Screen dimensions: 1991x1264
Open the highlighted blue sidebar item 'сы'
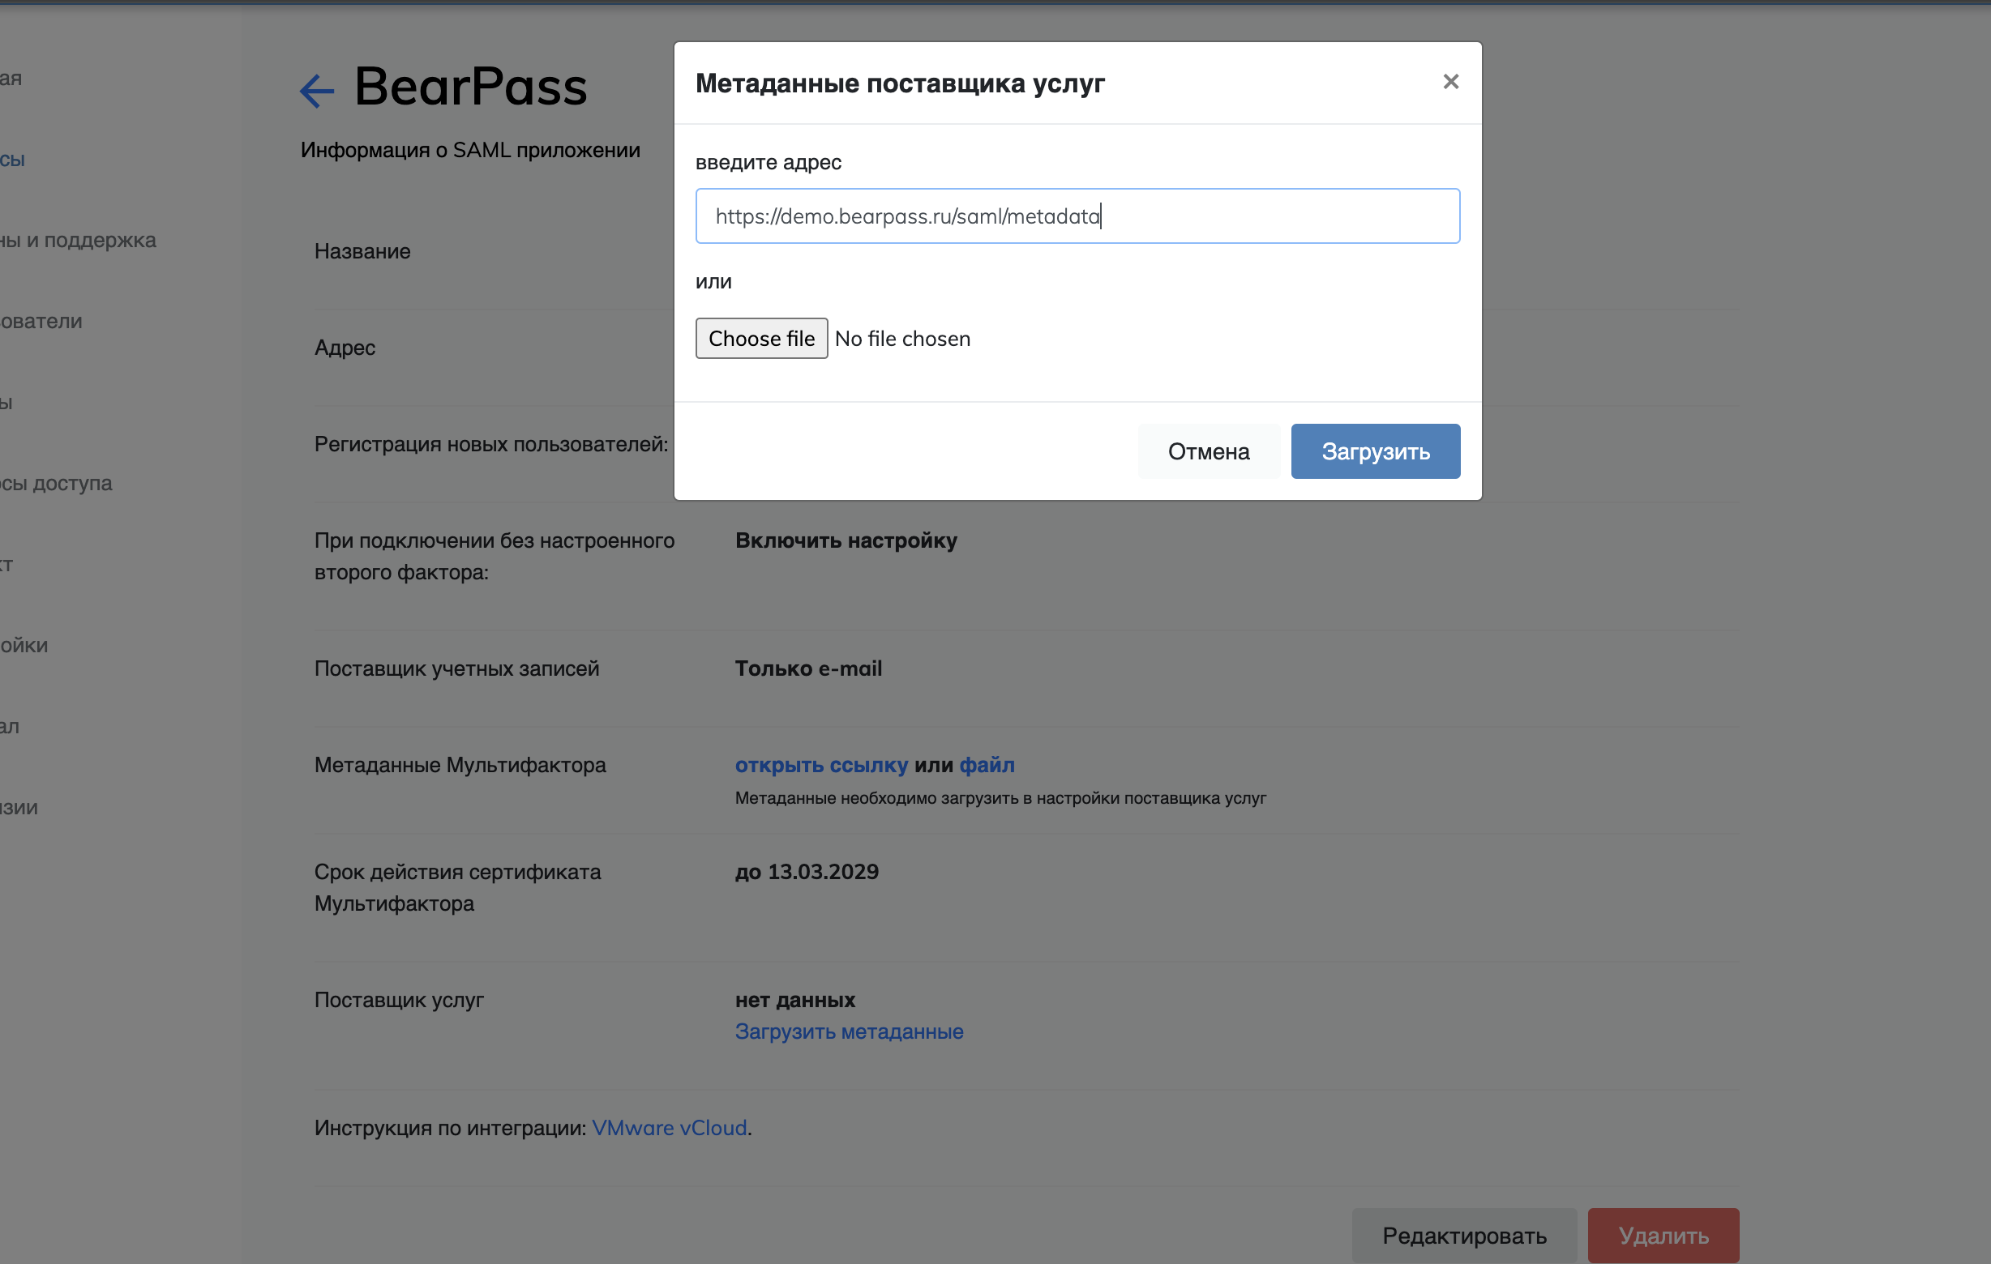pos(12,160)
